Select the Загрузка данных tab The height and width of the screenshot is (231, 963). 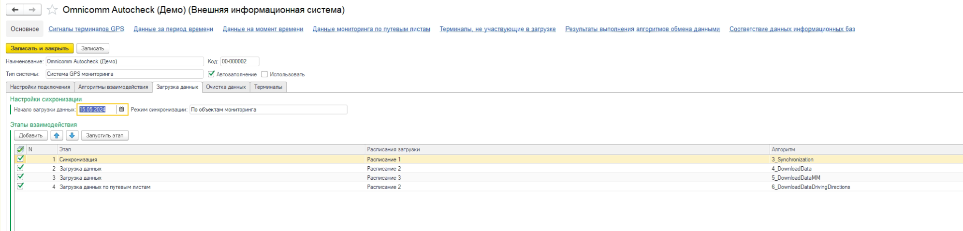point(177,87)
